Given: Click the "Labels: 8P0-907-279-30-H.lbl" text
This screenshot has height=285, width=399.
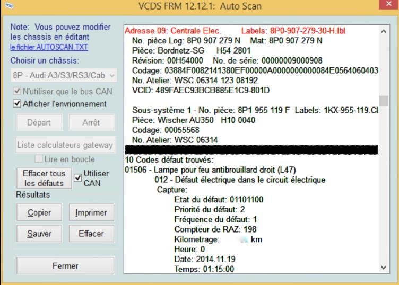Looking at the screenshot, I should 293,31.
